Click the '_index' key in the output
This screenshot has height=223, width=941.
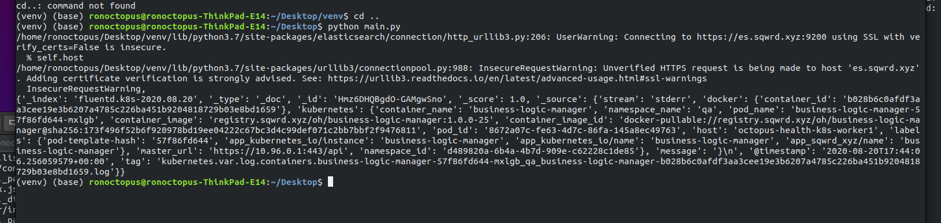[x=42, y=99]
